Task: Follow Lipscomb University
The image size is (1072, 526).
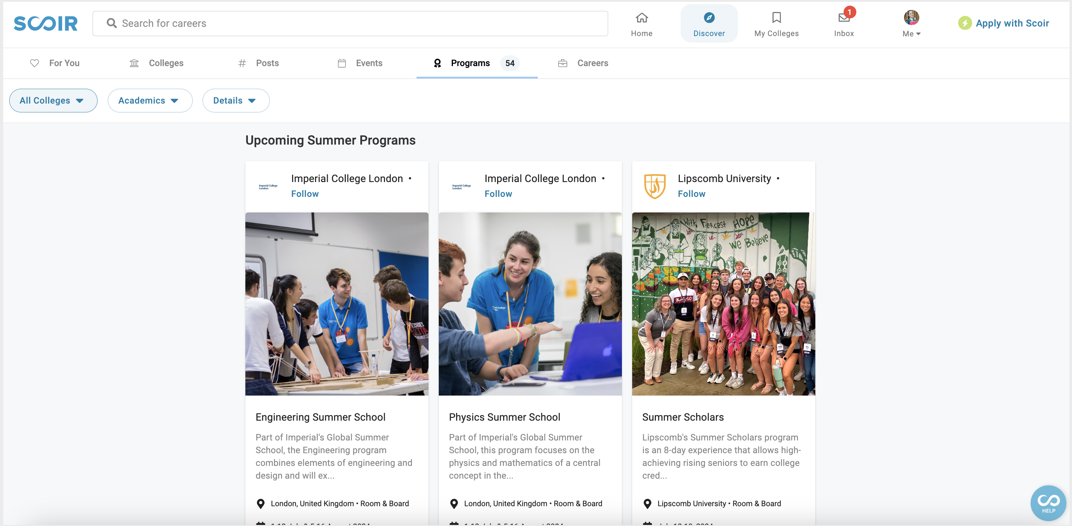Action: tap(691, 194)
